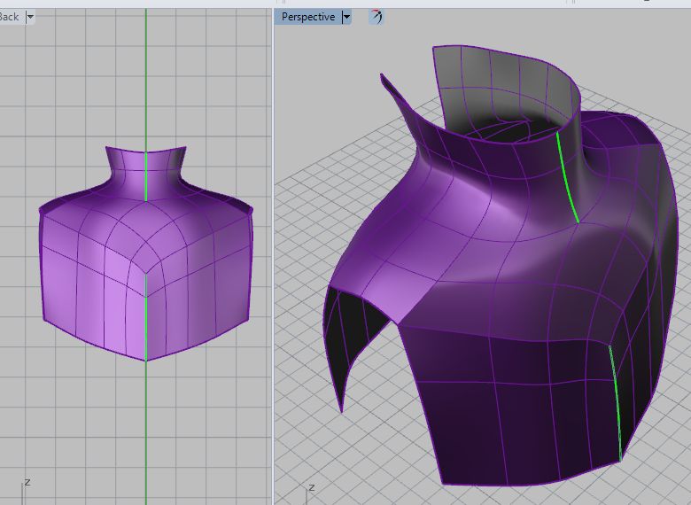This screenshot has width=691, height=505.
Task: Click the Back viewport title label
Action: click(9, 17)
